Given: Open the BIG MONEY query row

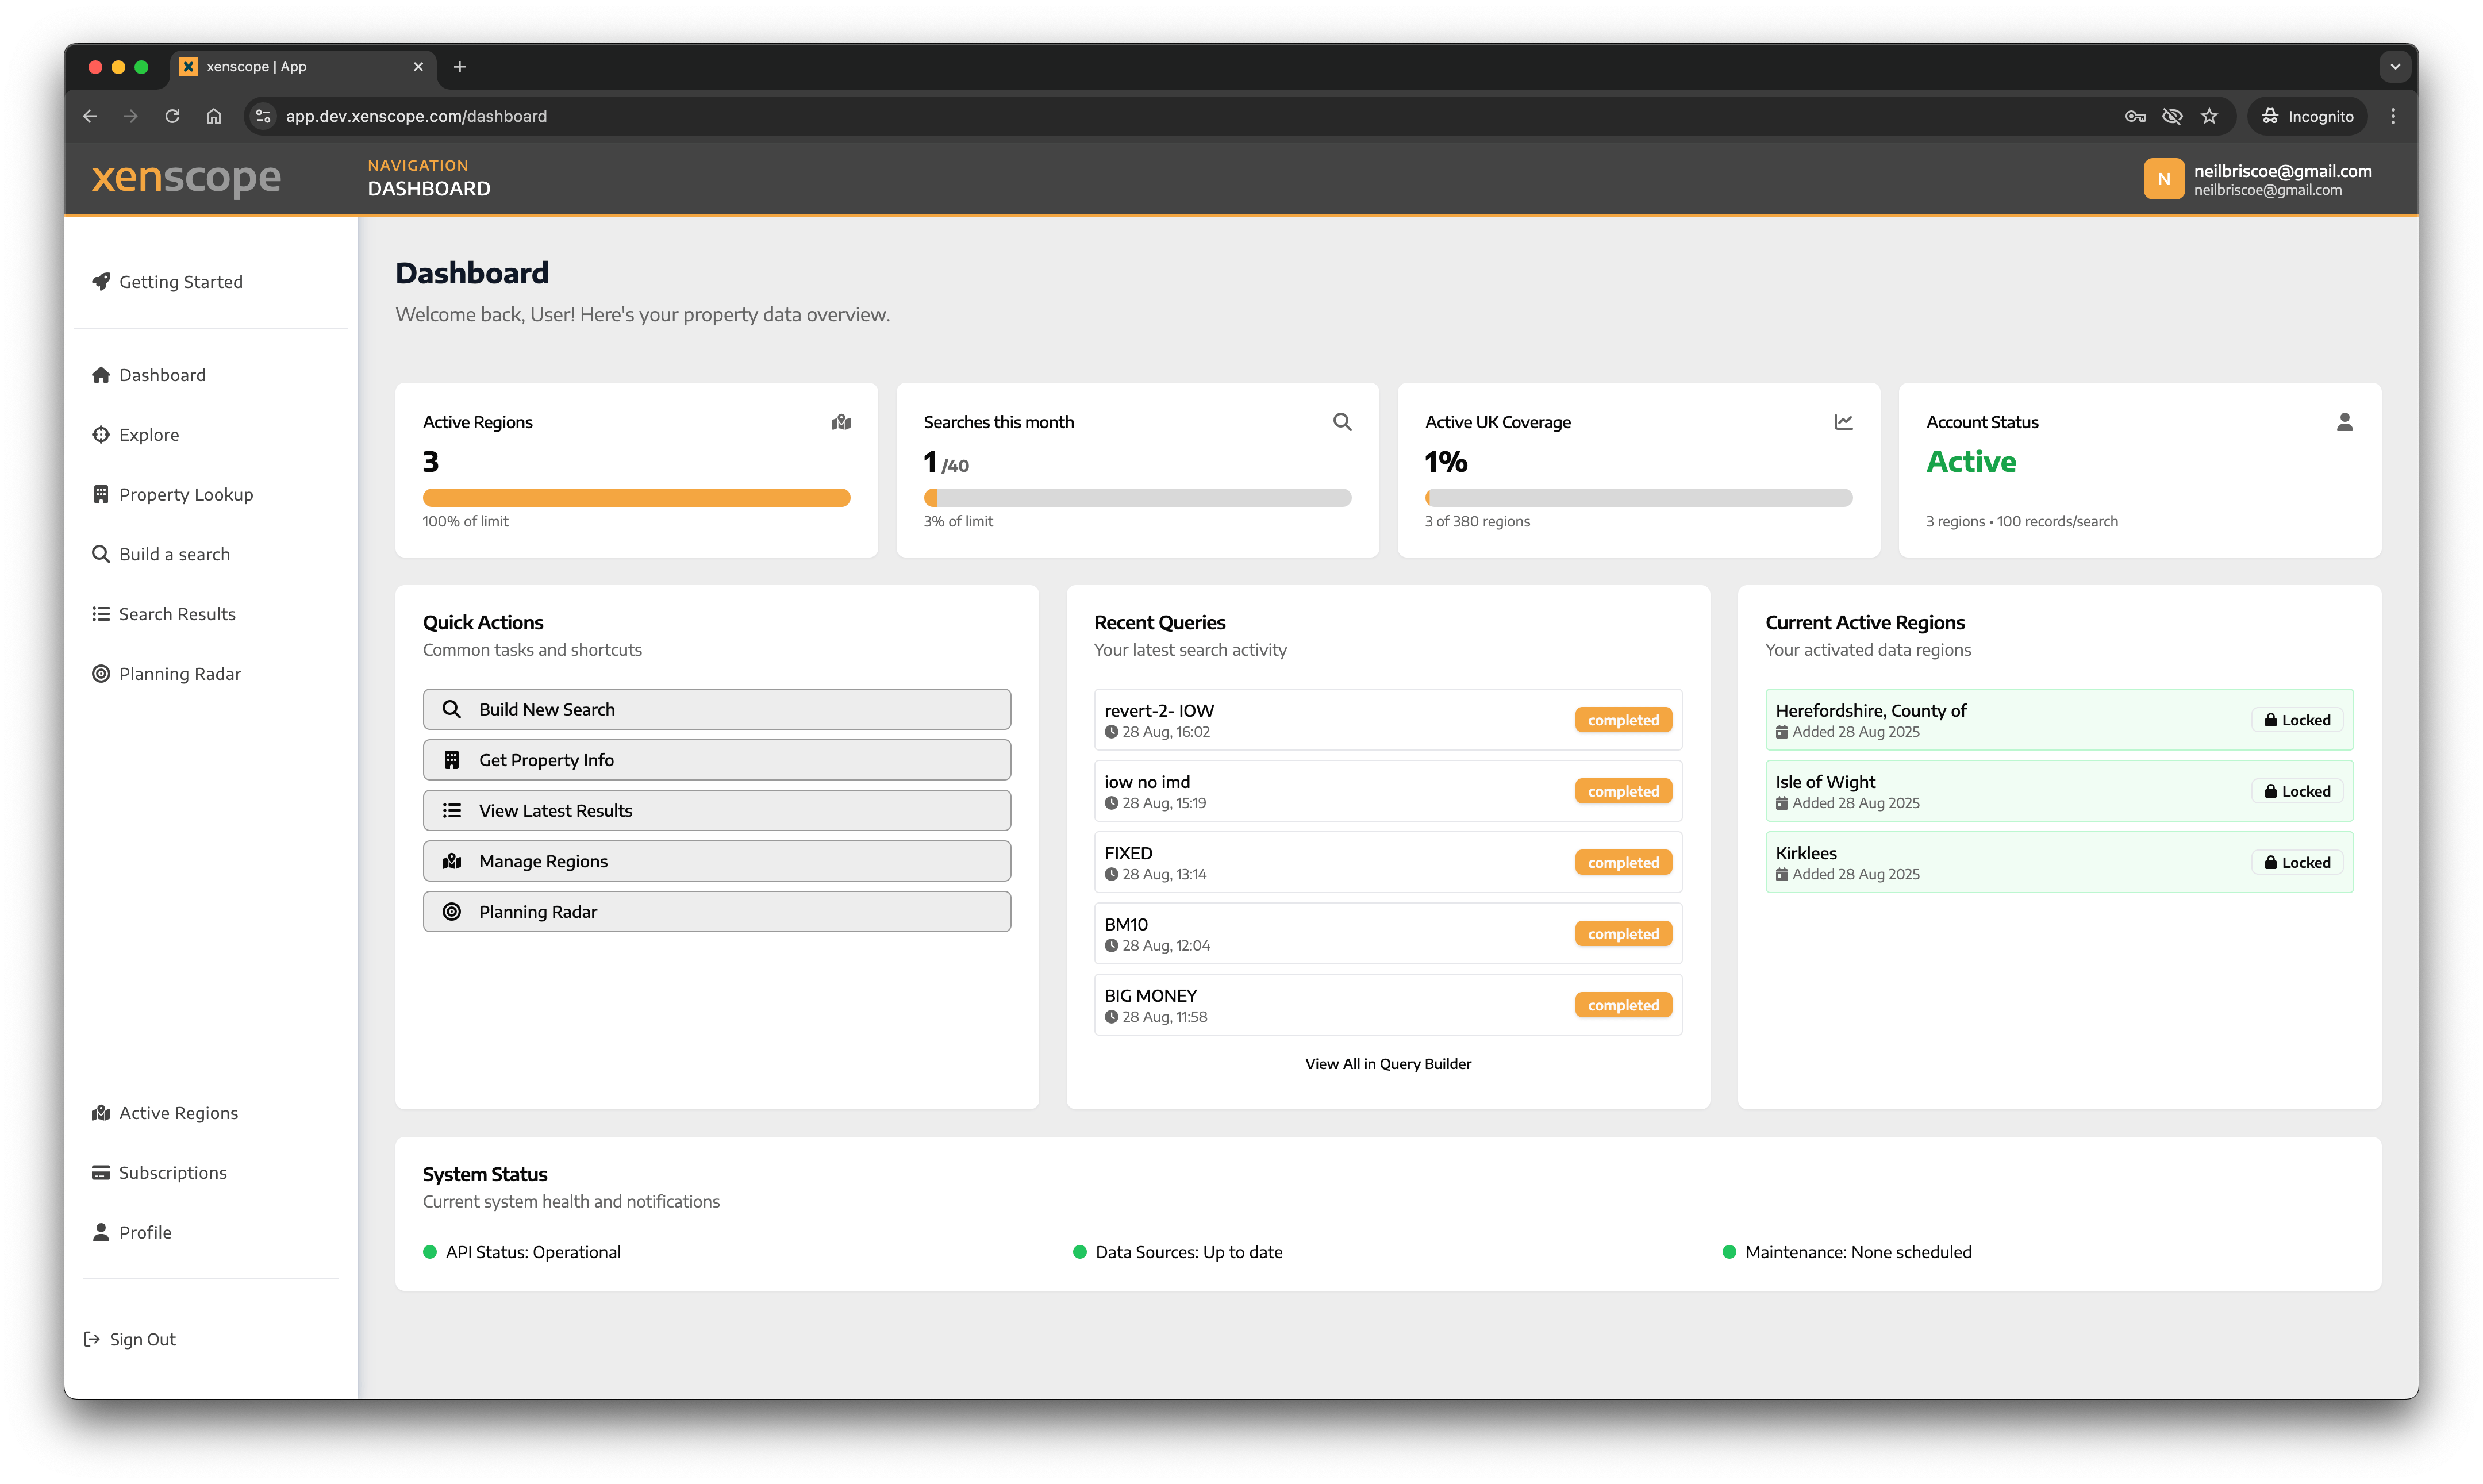Looking at the screenshot, I should point(1388,1005).
